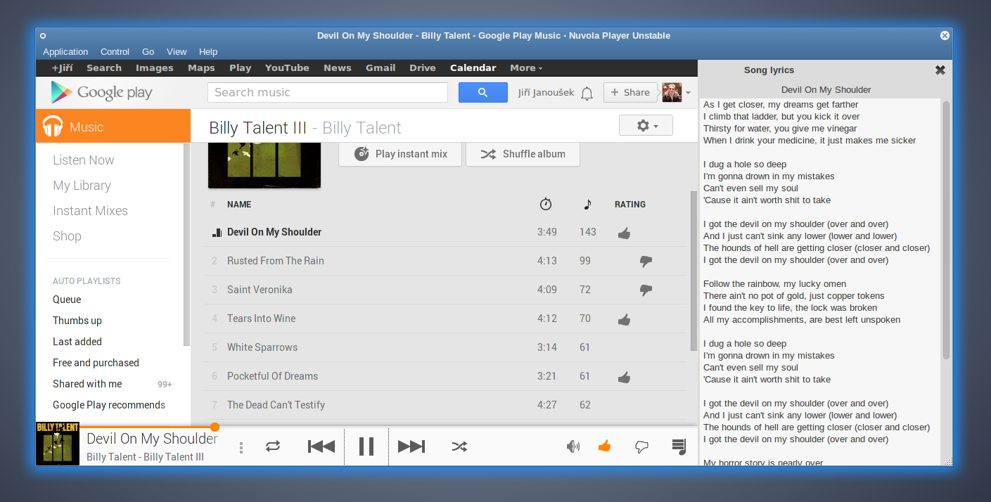The width and height of the screenshot is (991, 502).
Task: Toggle thumbs up on Tears Into Wine
Action: [x=624, y=319]
